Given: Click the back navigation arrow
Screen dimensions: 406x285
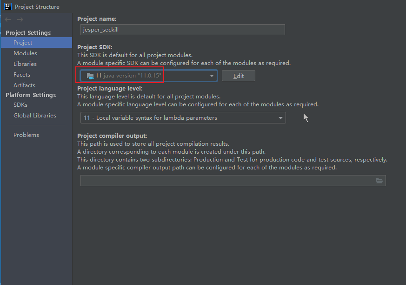Looking at the screenshot, I should click(8, 19).
